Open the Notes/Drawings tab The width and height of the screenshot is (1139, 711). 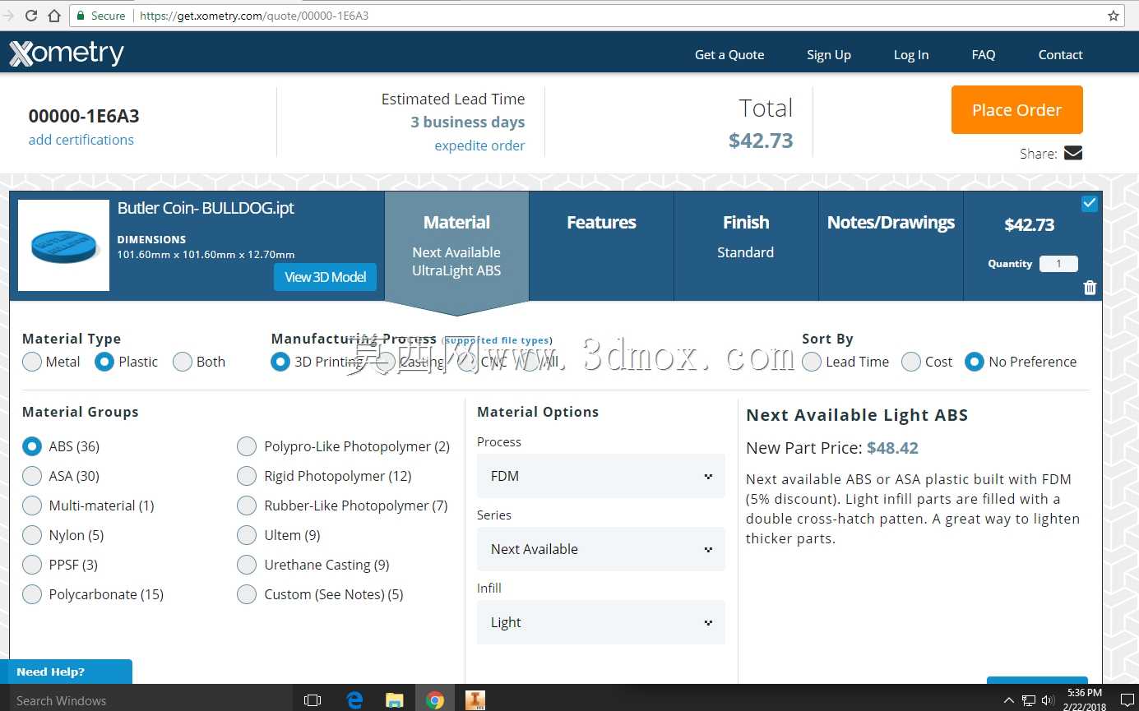891,247
